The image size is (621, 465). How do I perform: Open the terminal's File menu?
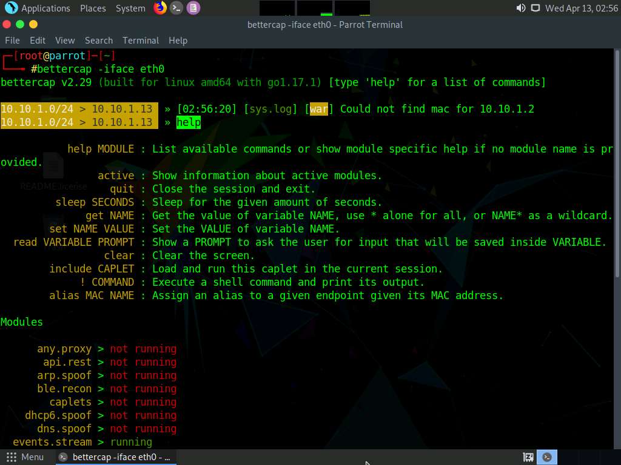click(x=12, y=41)
